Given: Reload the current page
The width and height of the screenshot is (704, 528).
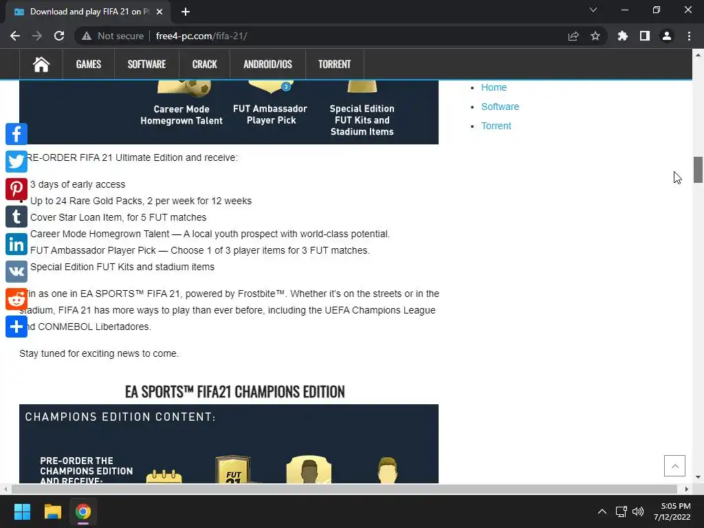Looking at the screenshot, I should 59,36.
